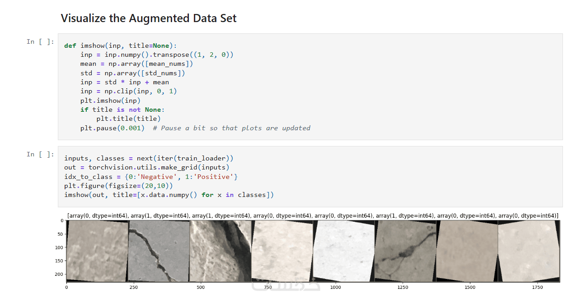Click the third dark rocky texture image
The height and width of the screenshot is (297, 572).
(220, 251)
